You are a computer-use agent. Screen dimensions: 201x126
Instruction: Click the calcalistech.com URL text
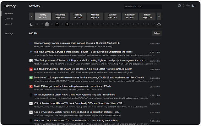point(68,89)
